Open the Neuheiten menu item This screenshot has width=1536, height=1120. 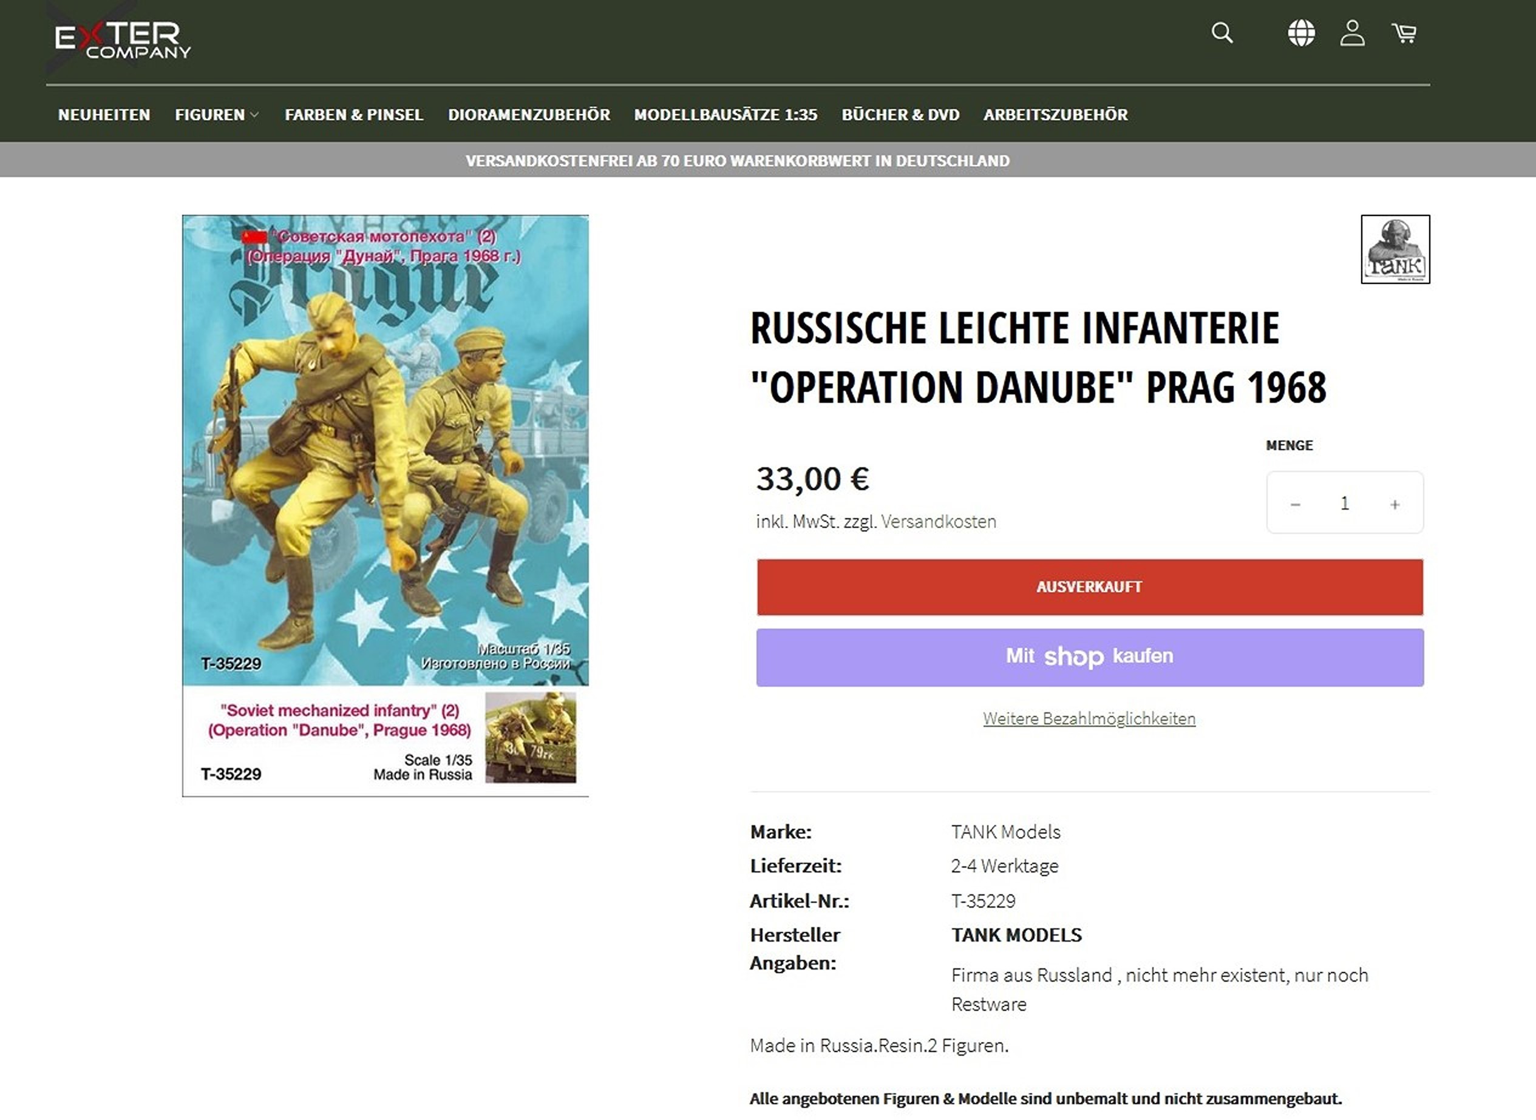104,115
